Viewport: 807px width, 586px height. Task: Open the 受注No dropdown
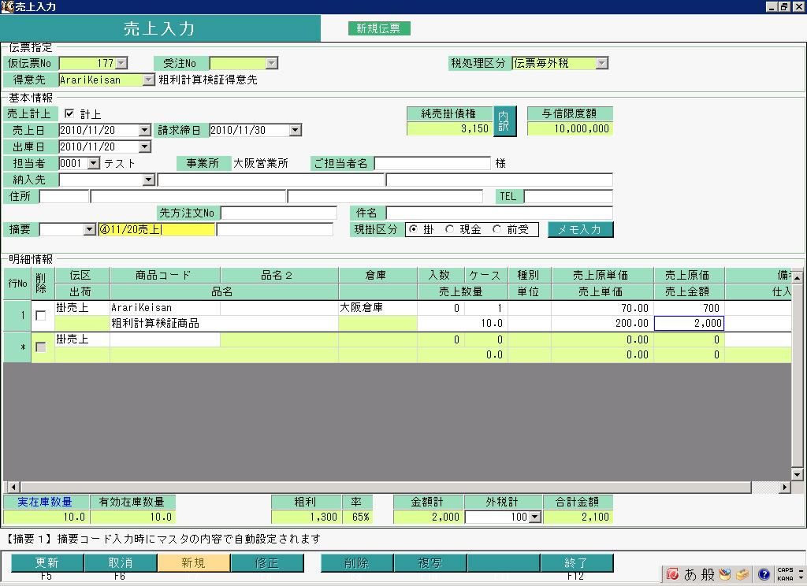(x=272, y=63)
